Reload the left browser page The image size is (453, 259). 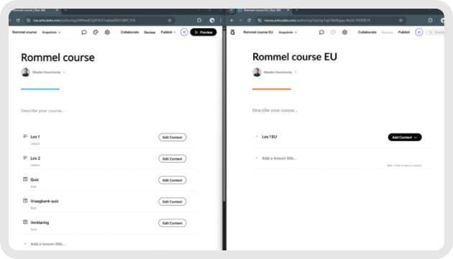[x=18, y=20]
